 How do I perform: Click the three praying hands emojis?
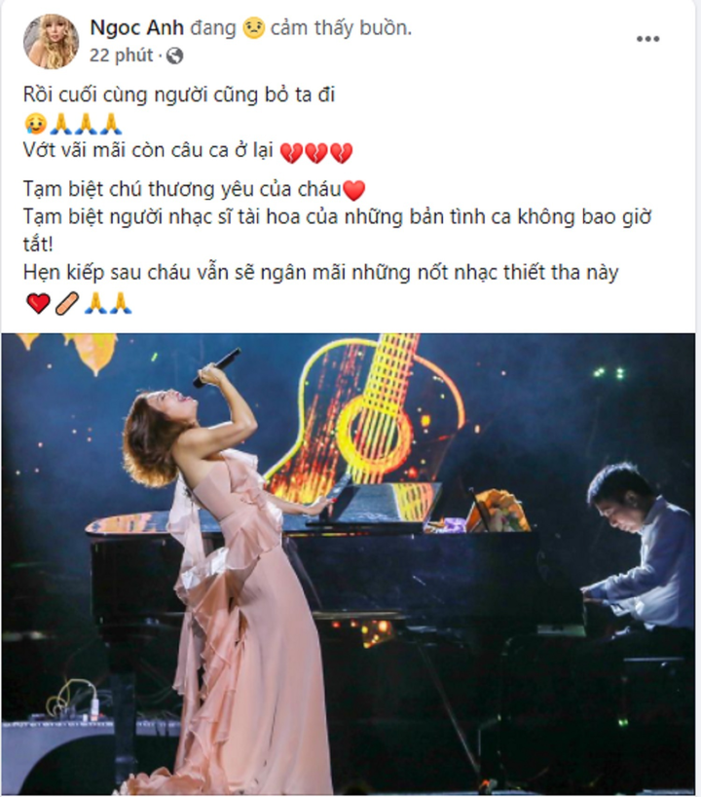[x=86, y=124]
